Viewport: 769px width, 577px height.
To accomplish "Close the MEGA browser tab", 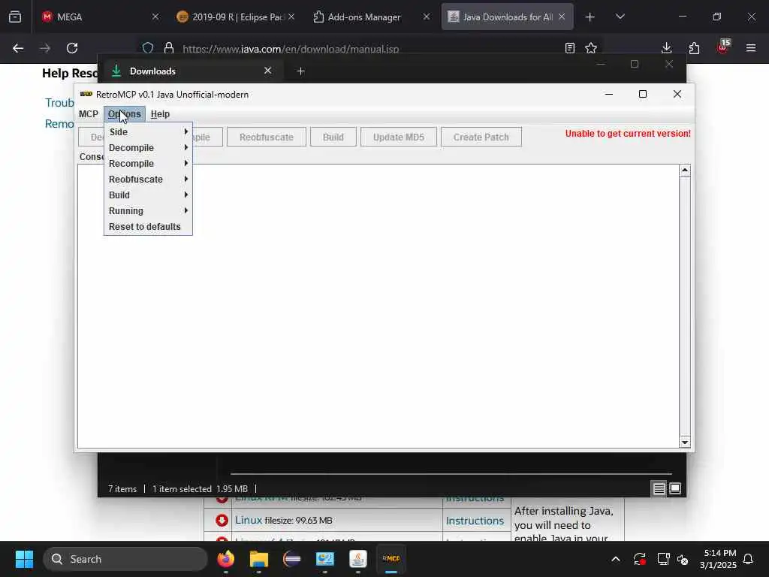I will point(155,17).
